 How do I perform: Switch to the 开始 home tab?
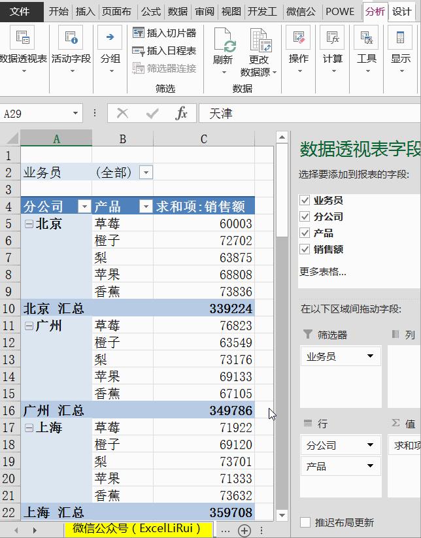(x=59, y=12)
